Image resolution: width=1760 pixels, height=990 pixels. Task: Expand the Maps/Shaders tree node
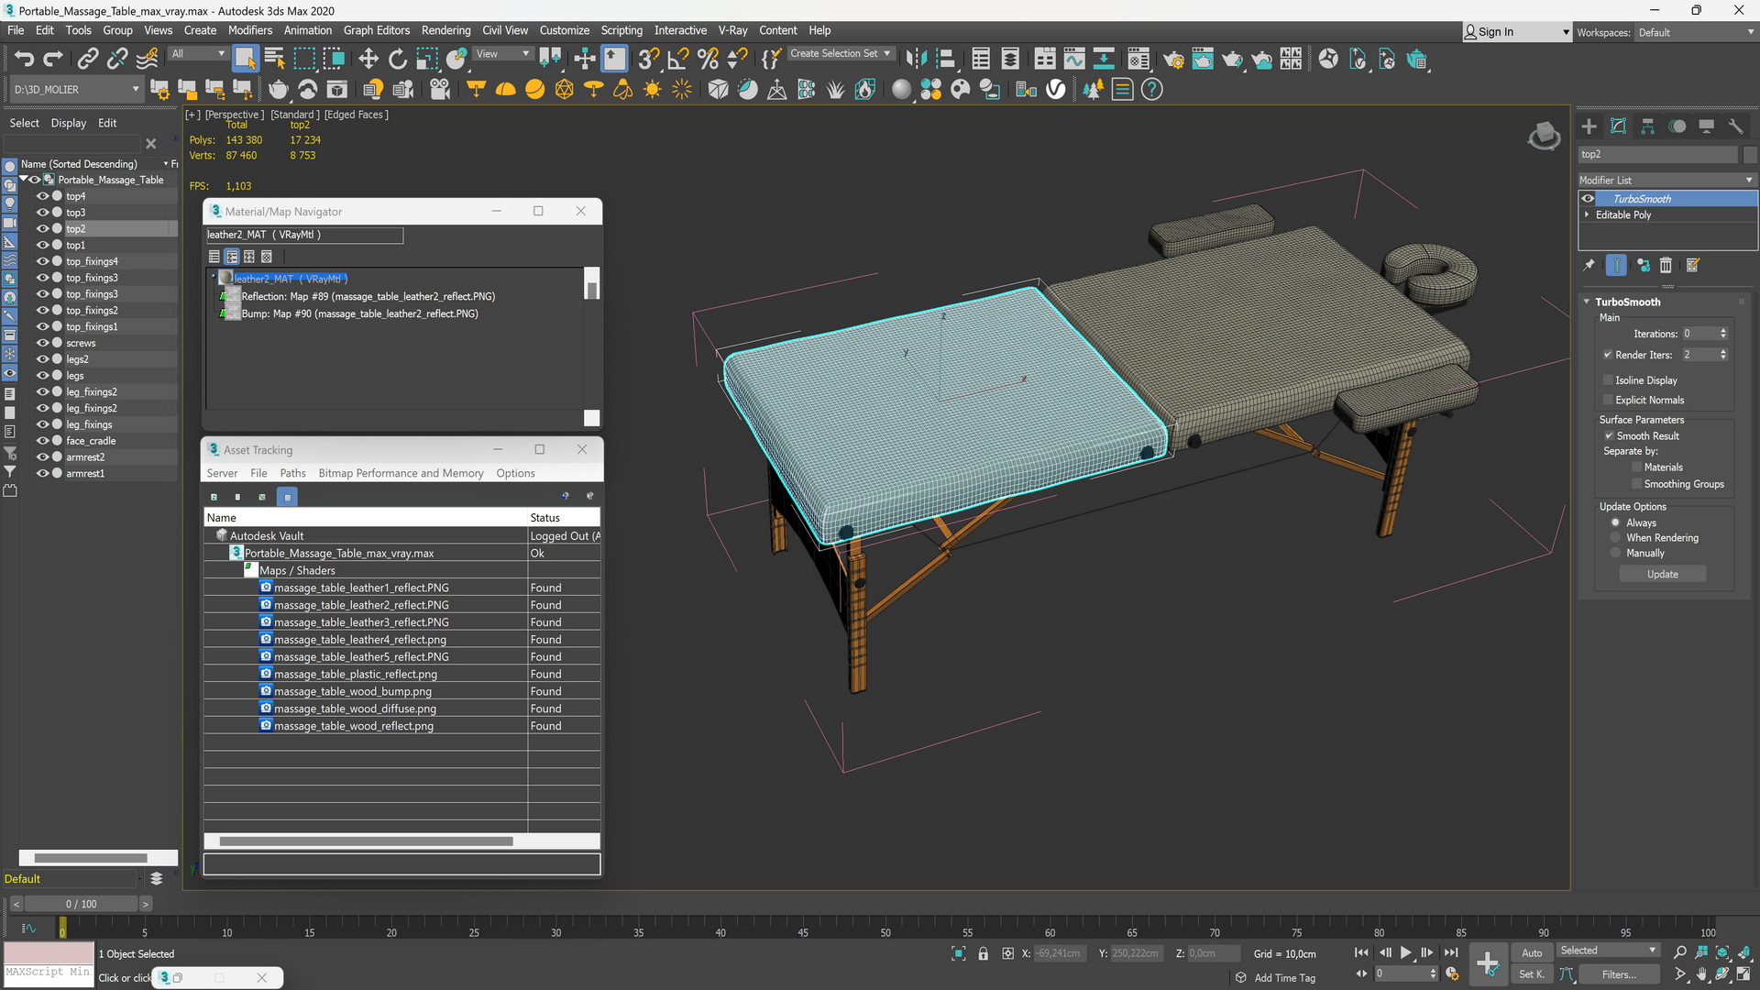click(x=251, y=569)
